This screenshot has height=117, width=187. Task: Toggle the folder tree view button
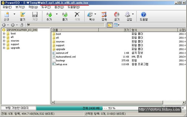(x=110, y=25)
